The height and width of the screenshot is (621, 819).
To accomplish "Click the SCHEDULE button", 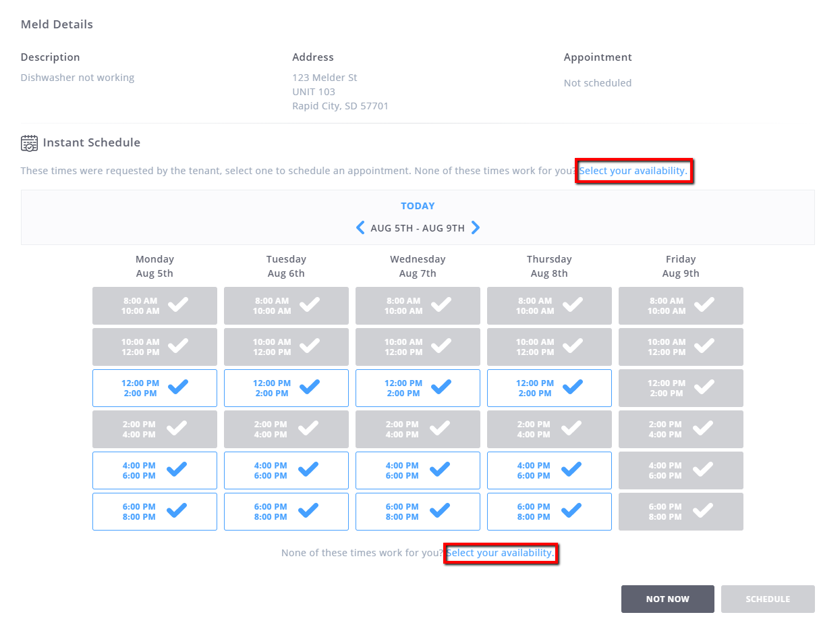I will coord(768,599).
